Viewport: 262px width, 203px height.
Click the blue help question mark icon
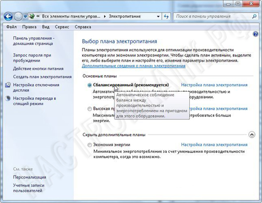pos(255,34)
